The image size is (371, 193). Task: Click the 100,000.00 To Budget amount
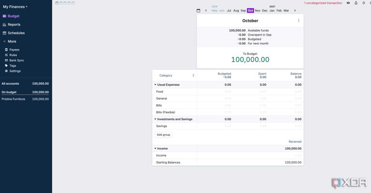[250, 60]
